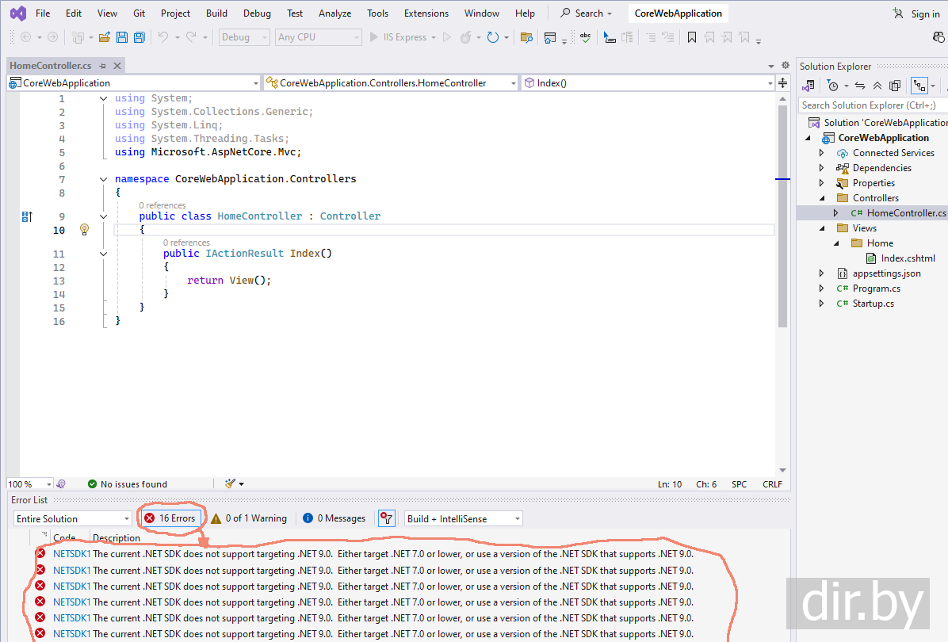
Task: Click the code cleanup broom icon
Action: (x=230, y=483)
